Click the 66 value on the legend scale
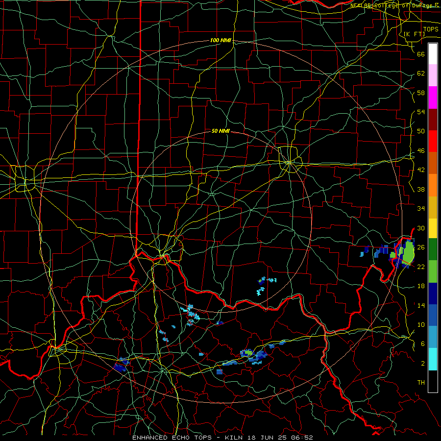 tap(421, 54)
